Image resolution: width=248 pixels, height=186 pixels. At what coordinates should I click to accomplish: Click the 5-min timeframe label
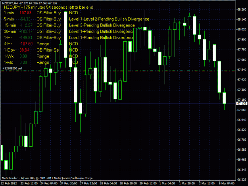click(x=9, y=19)
